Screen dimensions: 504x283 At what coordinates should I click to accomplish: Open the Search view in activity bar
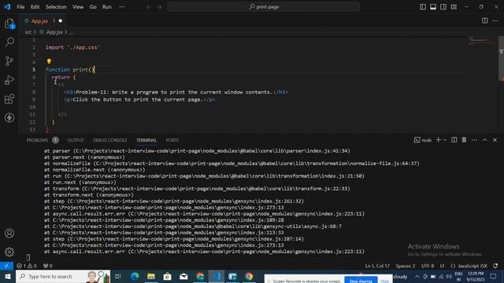[x=9, y=42]
